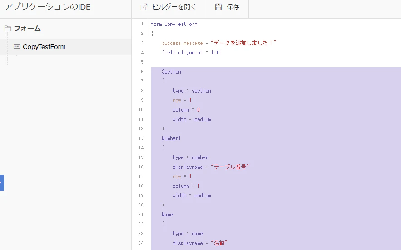The image size is (401, 250).
Task: Click the "Name" field name on line 21
Action: [x=167, y=215]
